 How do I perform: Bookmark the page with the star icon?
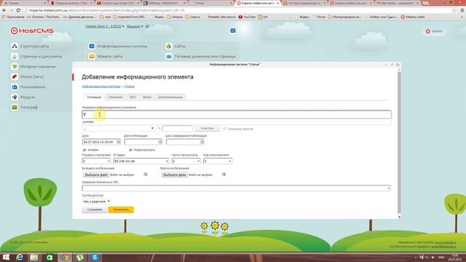pos(454,10)
